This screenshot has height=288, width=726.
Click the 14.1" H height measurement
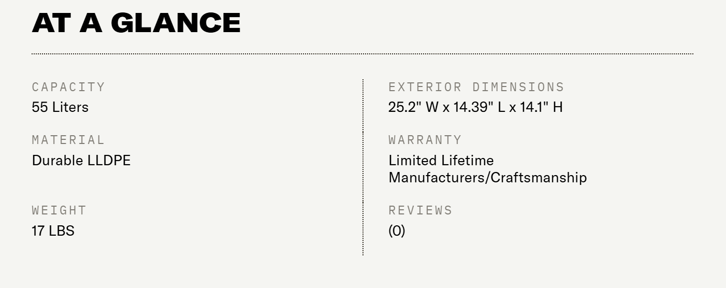[541, 107]
